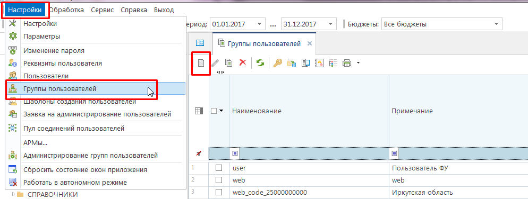Click icon beside Администрирование групп пользователей
The height and width of the screenshot is (199, 528).
12,156
